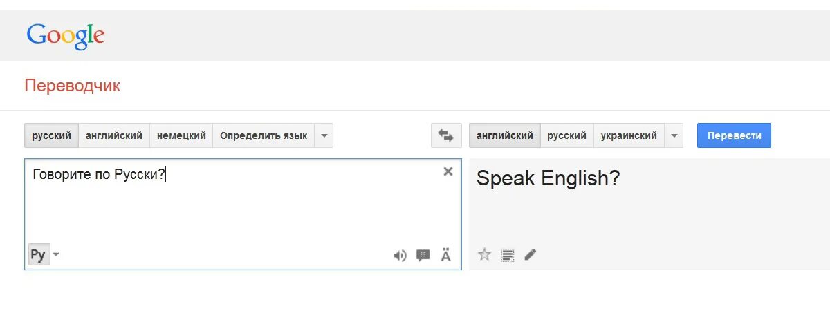
Task: Star the translation to save it
Action: point(484,255)
